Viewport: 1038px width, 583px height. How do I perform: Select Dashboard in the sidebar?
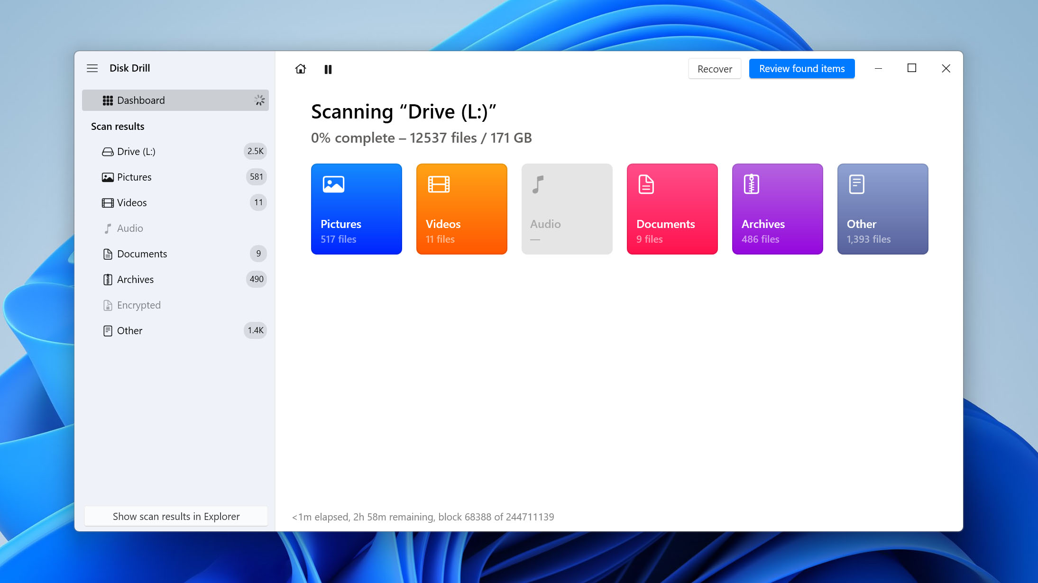click(175, 100)
